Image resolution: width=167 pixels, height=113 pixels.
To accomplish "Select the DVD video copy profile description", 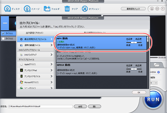I will tap(78, 57).
